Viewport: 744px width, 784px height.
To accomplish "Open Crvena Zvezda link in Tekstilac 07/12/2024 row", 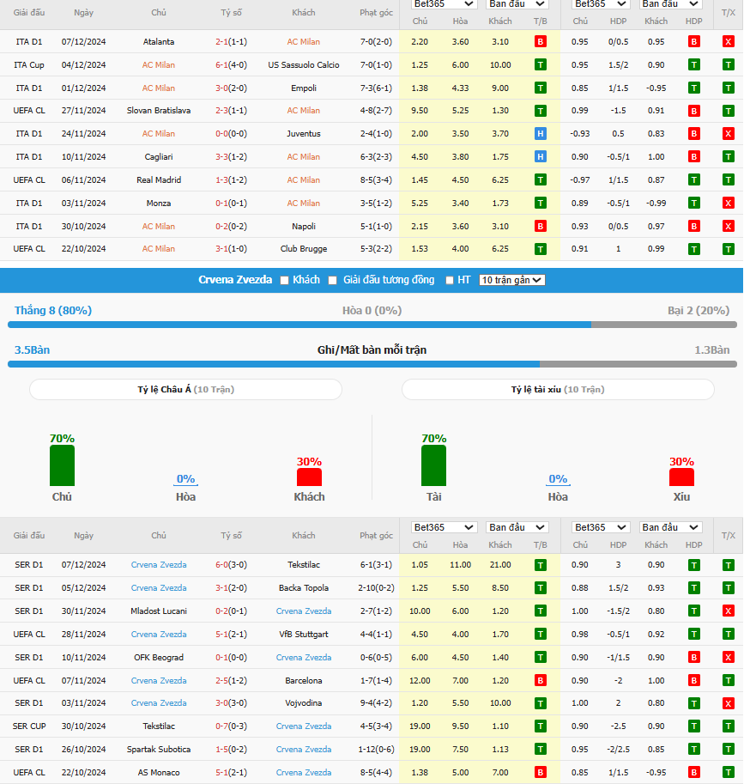I will click(x=159, y=565).
